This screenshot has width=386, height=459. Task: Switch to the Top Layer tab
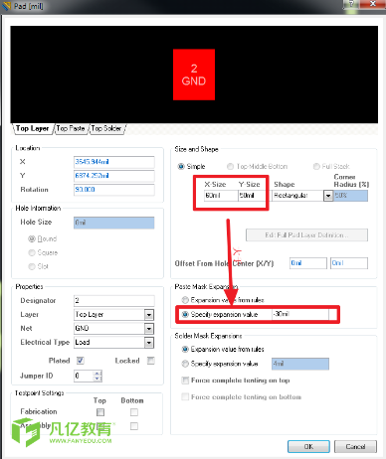pos(32,128)
